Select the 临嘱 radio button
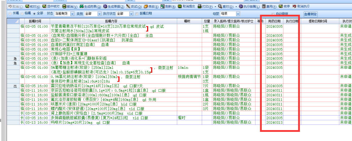The height and width of the screenshot is (141, 352). coord(22,14)
